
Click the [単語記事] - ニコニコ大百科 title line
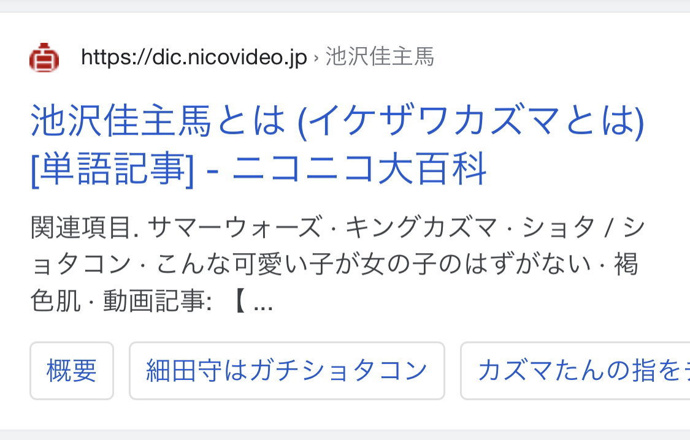coord(259,169)
